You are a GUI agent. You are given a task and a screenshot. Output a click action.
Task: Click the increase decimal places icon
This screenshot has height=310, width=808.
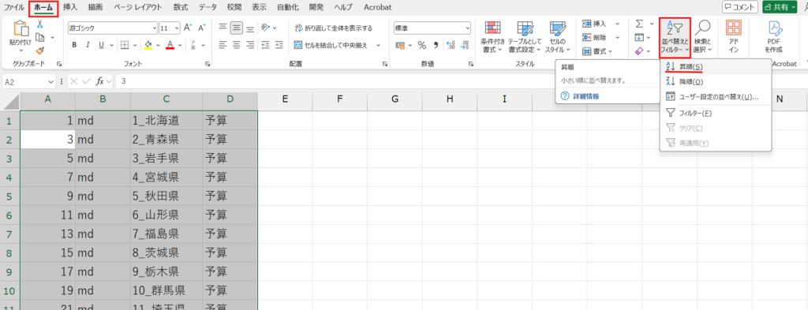(x=450, y=45)
